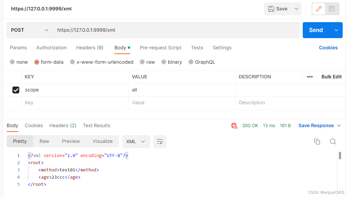Send the request with Send button
Viewport: 348px width, 197px height.
pyautogui.click(x=316, y=30)
